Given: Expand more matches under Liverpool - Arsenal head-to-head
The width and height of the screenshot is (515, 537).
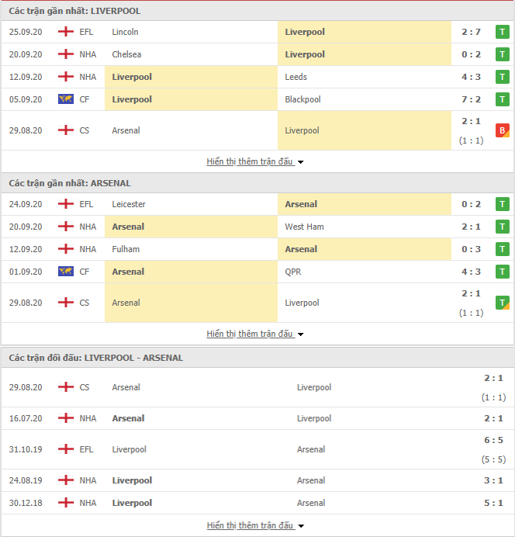Looking at the screenshot, I should (x=254, y=525).
